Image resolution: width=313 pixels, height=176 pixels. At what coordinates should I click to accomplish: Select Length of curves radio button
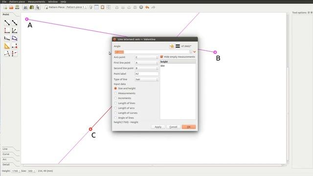click(x=115, y=113)
